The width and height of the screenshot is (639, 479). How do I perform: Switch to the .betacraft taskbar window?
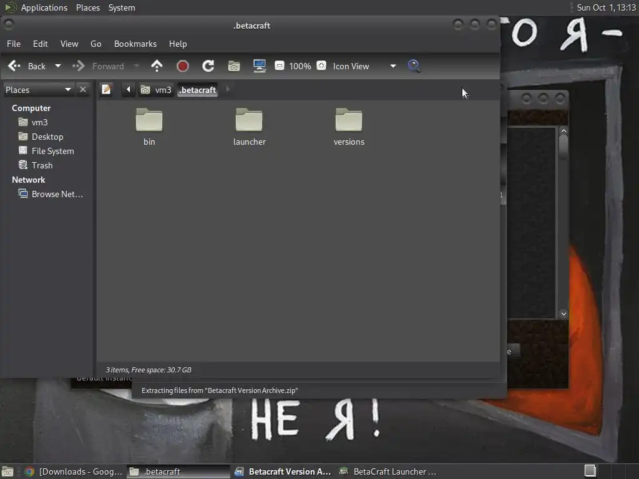178,472
